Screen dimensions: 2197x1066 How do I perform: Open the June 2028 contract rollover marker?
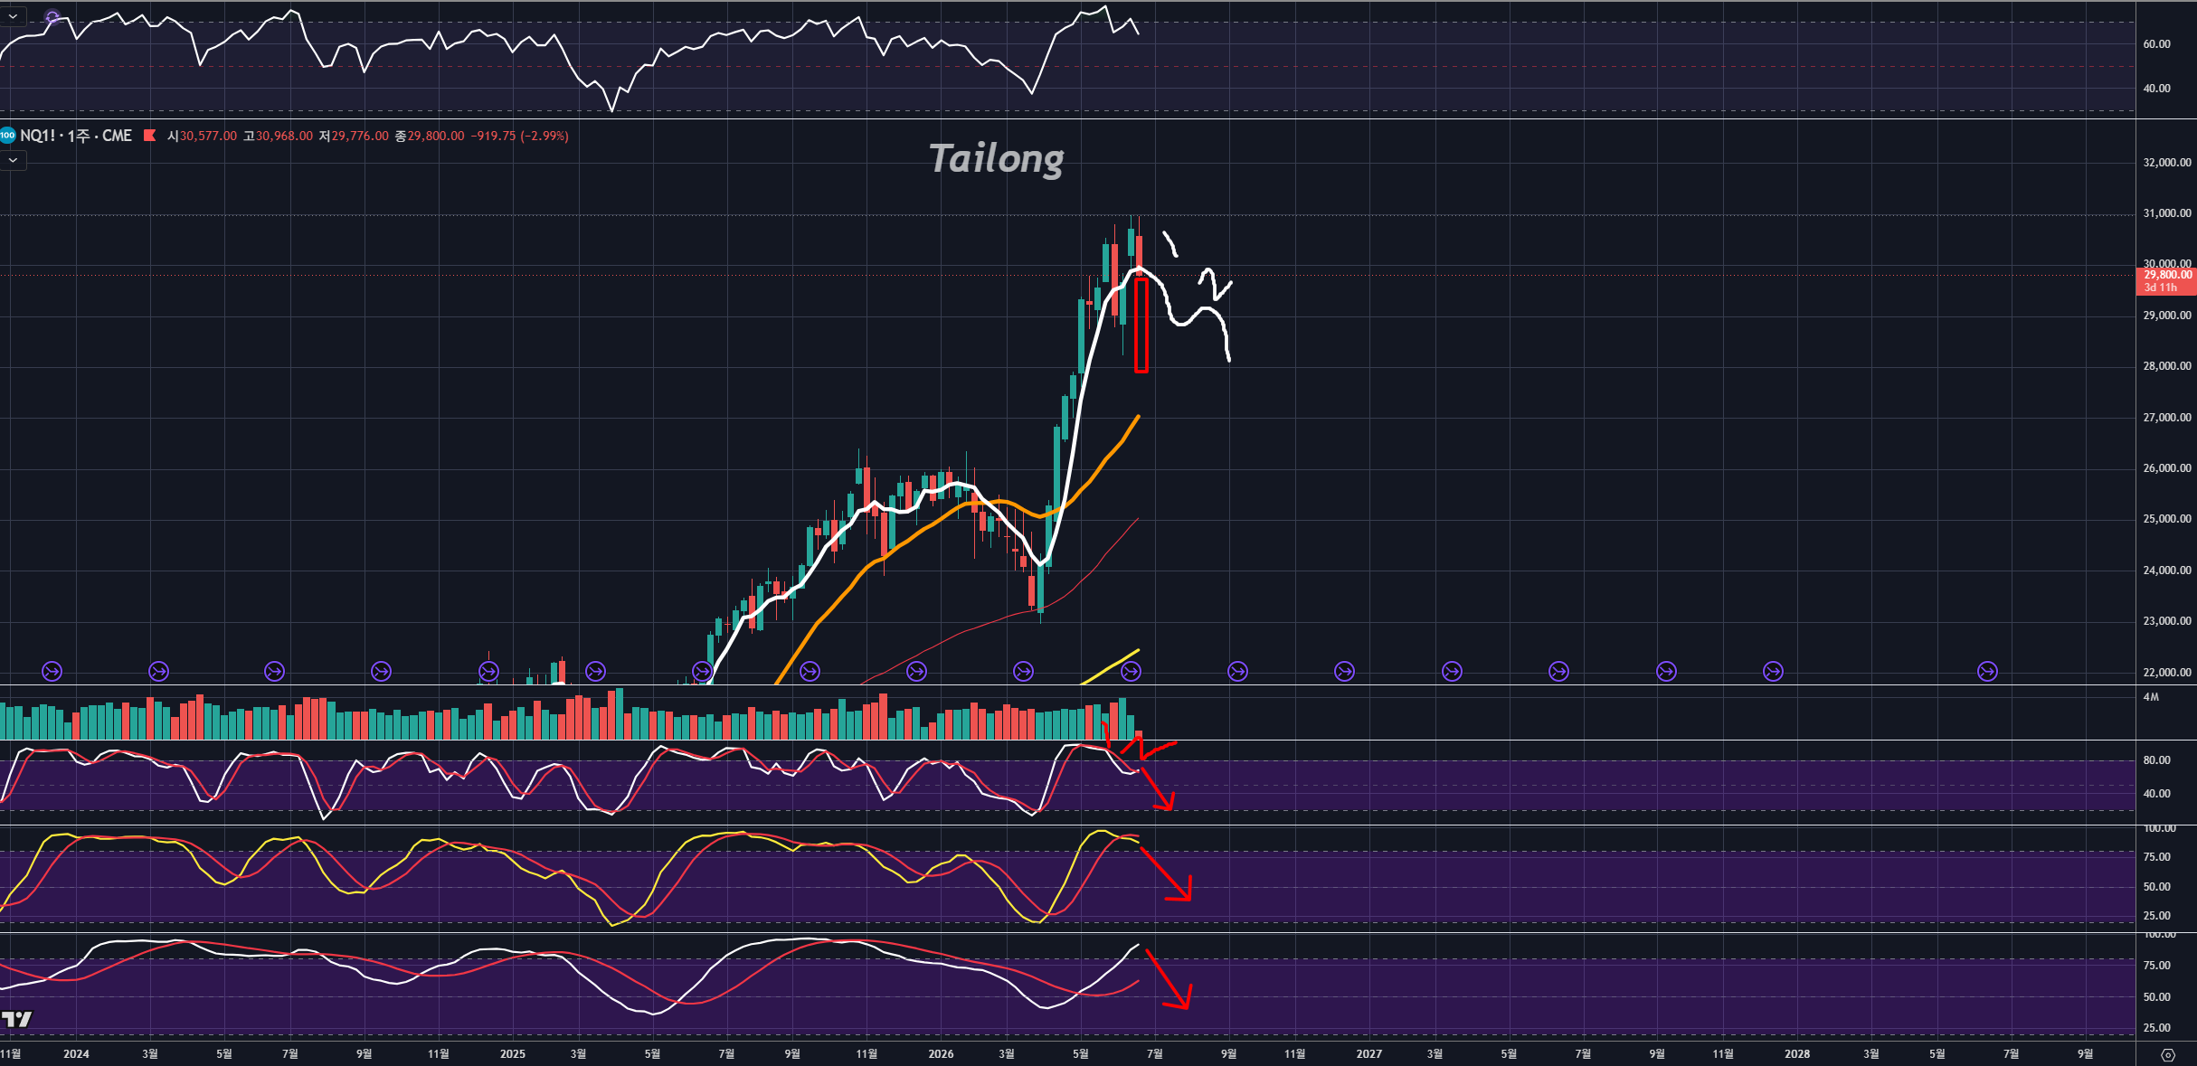tap(1987, 672)
